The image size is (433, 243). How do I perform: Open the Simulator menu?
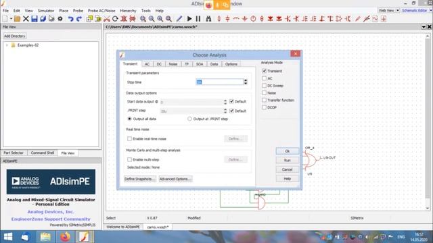pos(46,11)
